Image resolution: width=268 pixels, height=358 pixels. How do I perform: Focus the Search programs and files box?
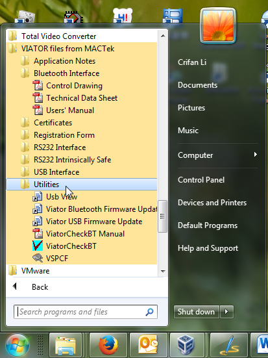coord(86,312)
